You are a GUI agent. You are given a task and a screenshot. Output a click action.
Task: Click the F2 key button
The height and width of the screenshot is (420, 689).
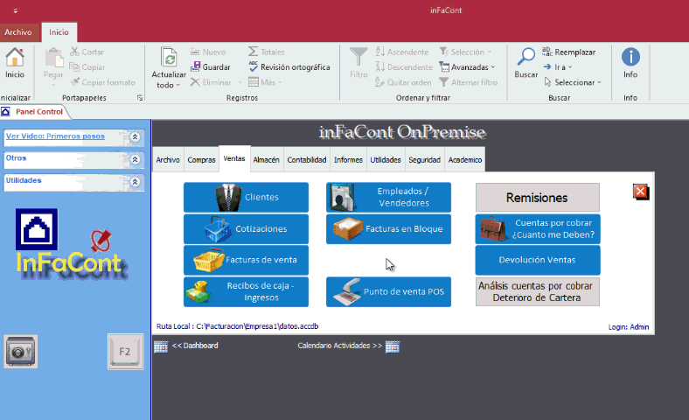coord(126,352)
